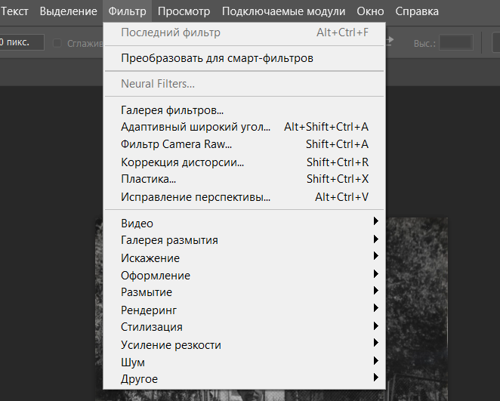Image resolution: width=500 pixels, height=401 pixels.
Task: Expand the Видео submenu
Action: 137,224
